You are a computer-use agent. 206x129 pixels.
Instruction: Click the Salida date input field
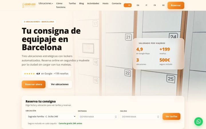point(140,117)
